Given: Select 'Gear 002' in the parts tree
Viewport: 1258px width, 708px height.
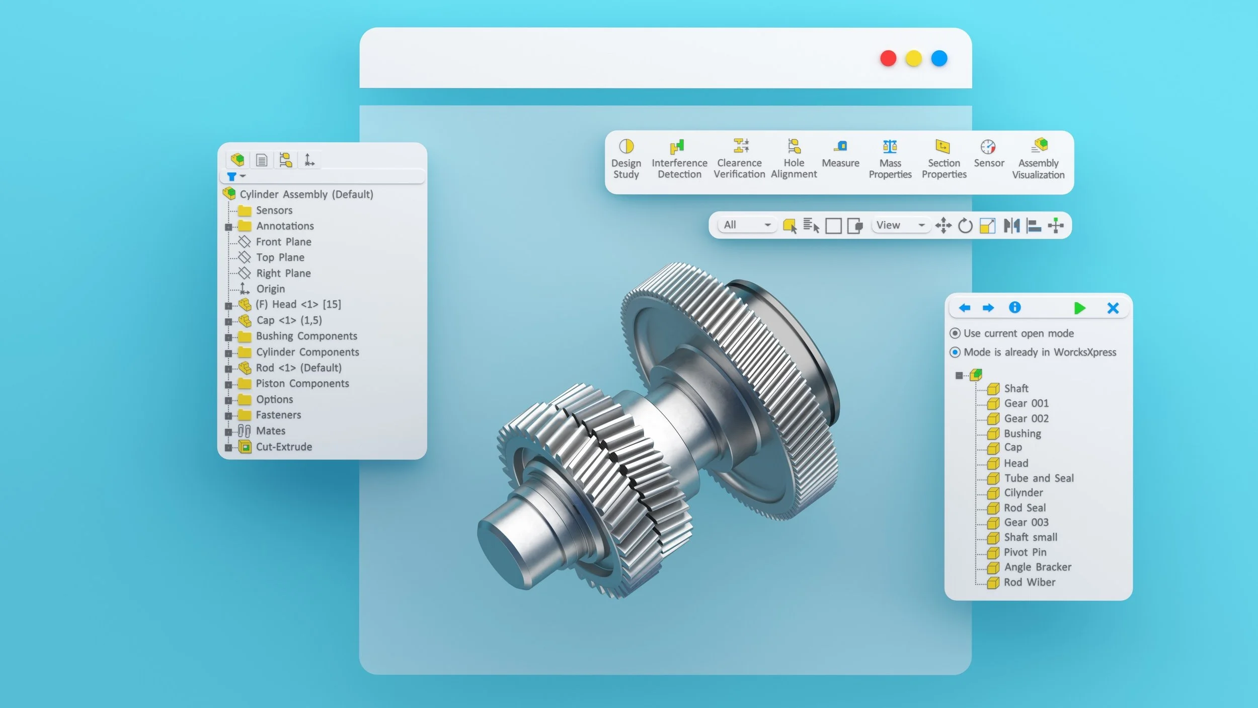Looking at the screenshot, I should point(1026,418).
